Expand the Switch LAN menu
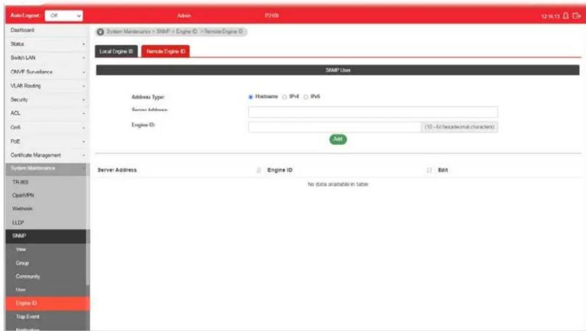 click(x=47, y=58)
